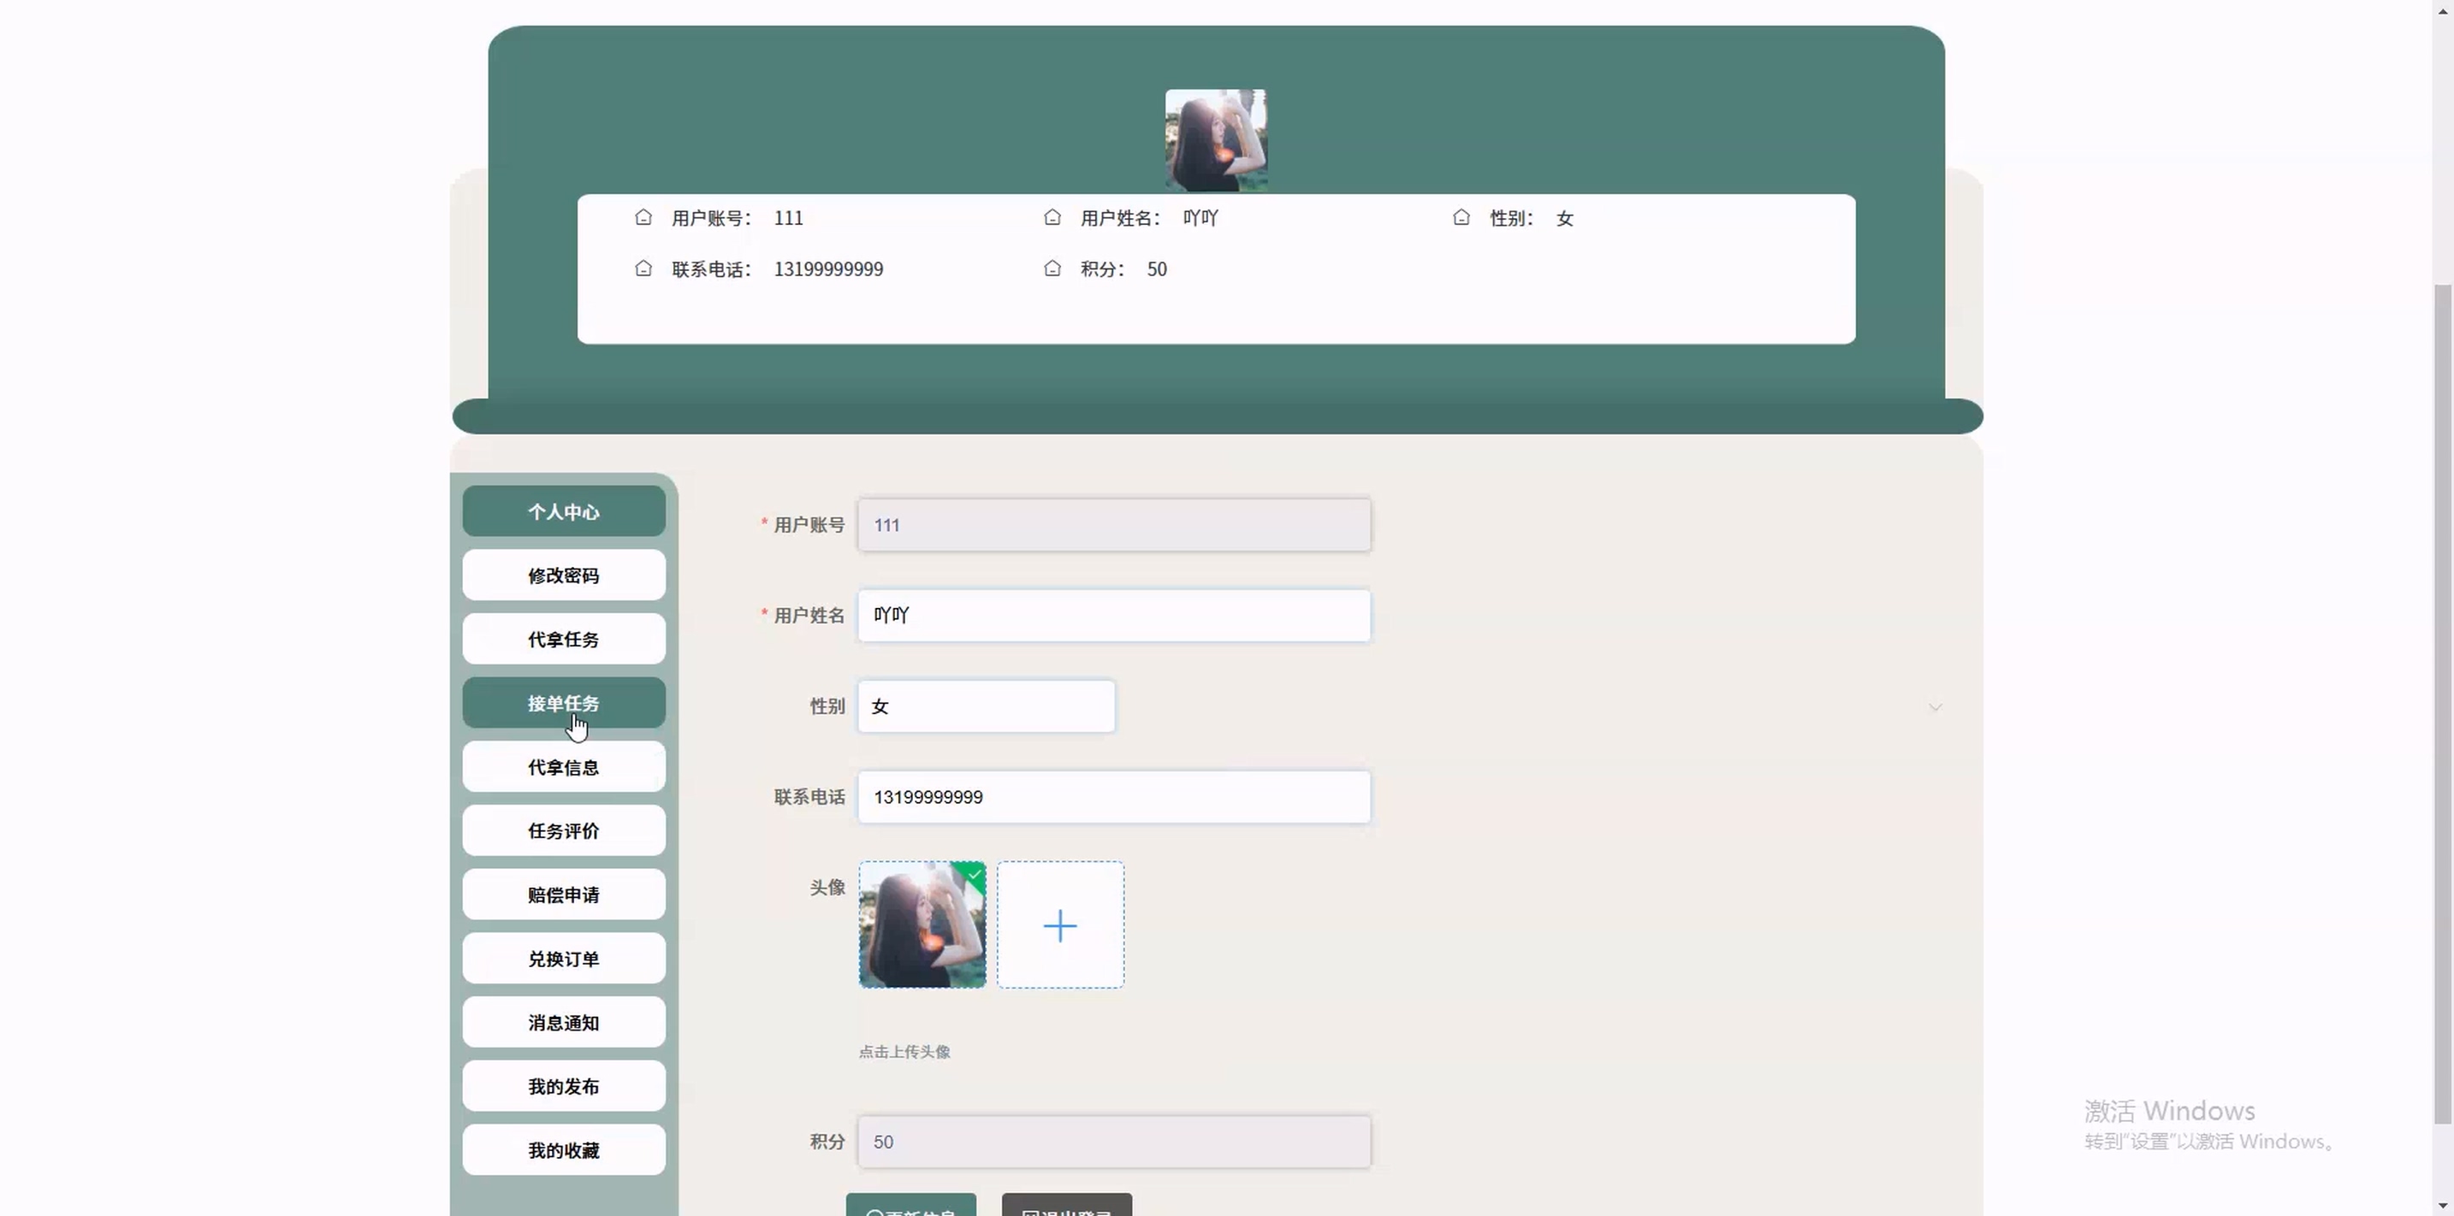This screenshot has width=2454, height=1216.
Task: Select 代拿任务 from the side menu
Action: coord(563,639)
